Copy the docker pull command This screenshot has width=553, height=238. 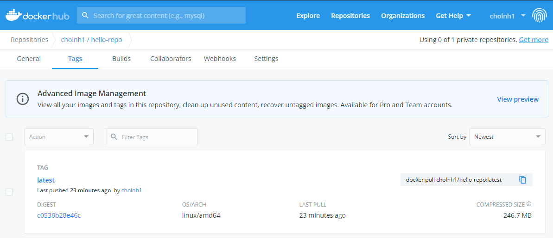pos(523,180)
